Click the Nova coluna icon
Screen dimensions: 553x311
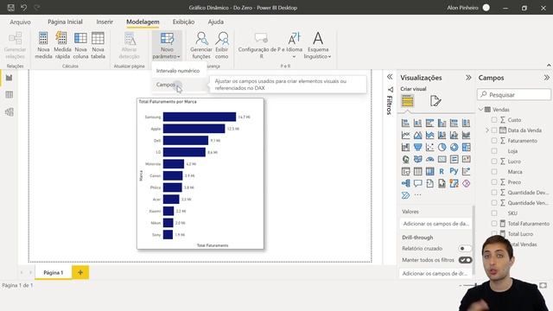(80, 38)
